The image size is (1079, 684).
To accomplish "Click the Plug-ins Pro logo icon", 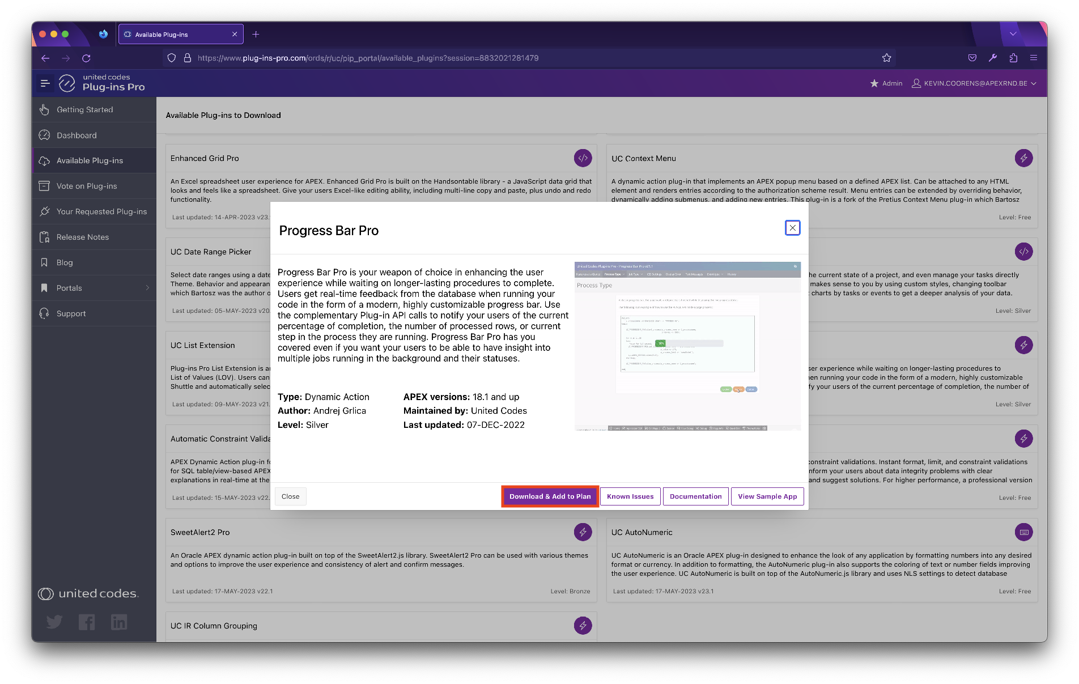I will pos(67,83).
